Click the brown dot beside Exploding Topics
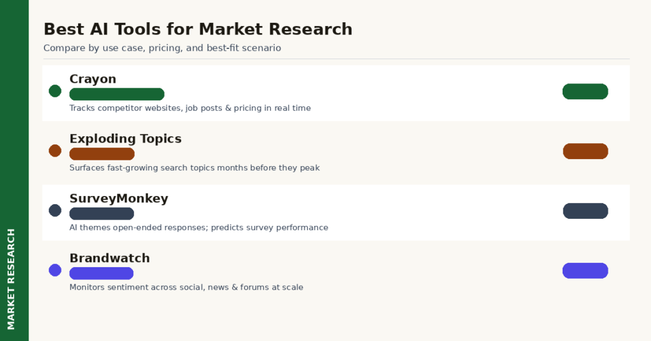651x341 pixels. tap(55, 151)
